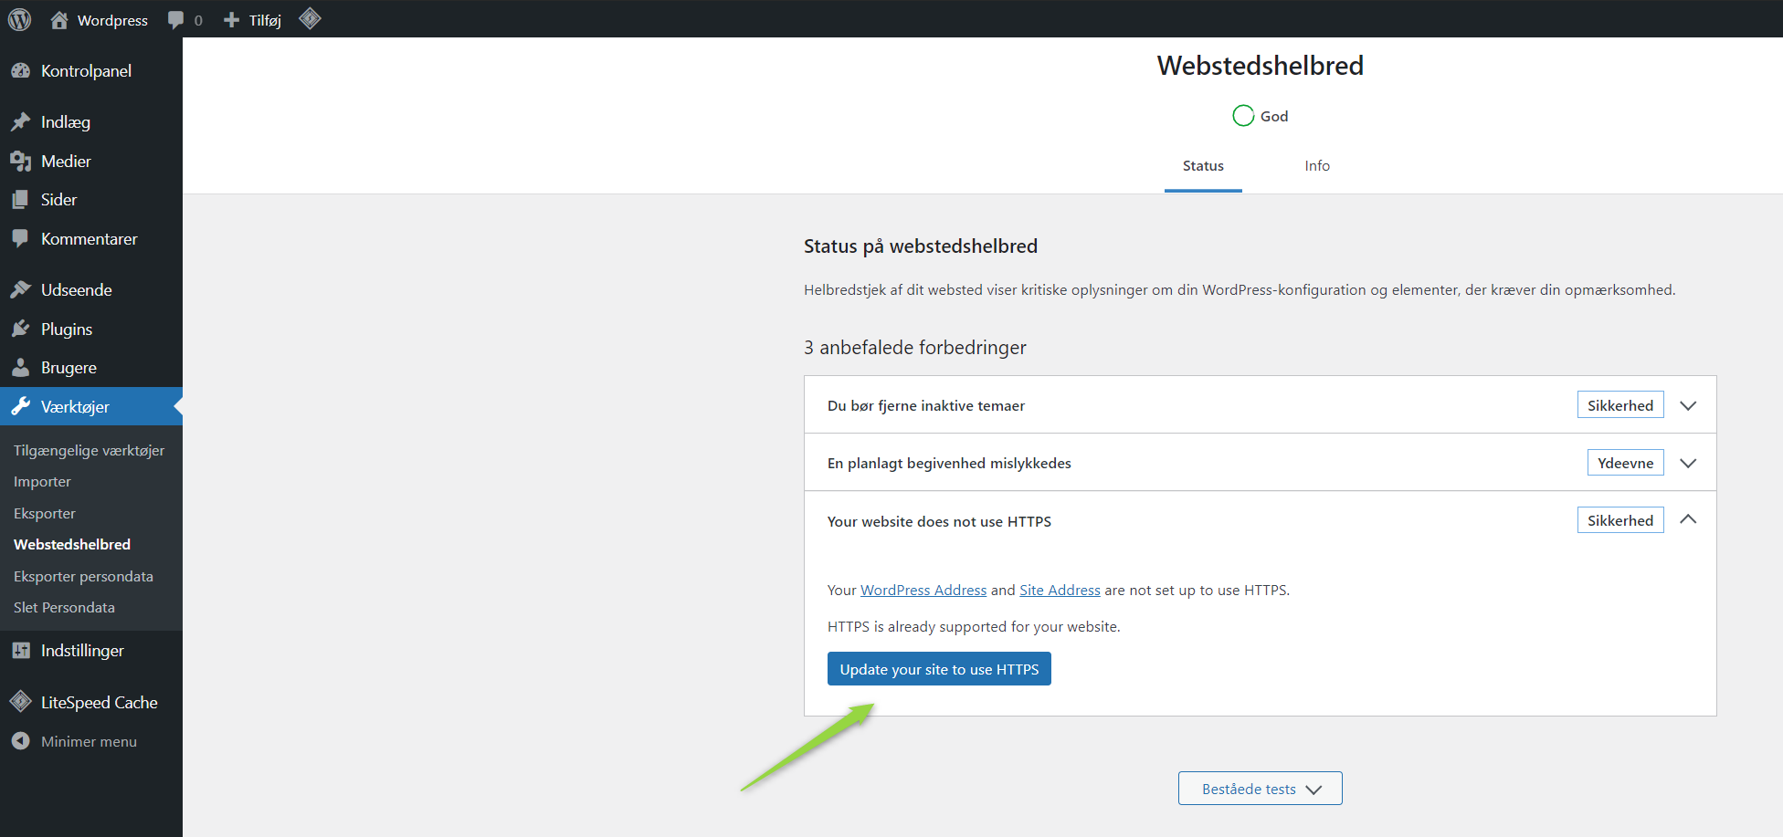Open the LiteSpeed Cache menu label
This screenshot has height=837, width=1783.
(x=100, y=702)
